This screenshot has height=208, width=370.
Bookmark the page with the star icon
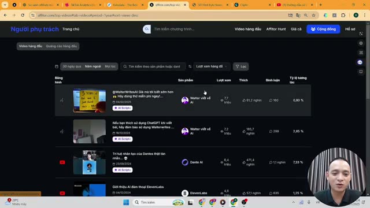pyautogui.click(x=313, y=16)
